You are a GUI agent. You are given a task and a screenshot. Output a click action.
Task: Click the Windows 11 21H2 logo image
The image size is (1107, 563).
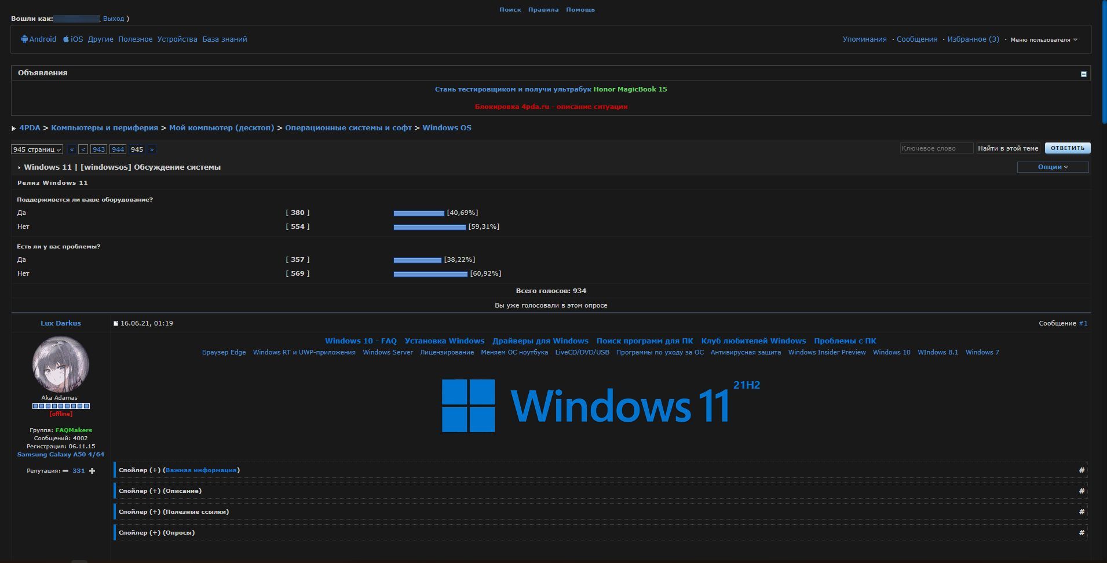pyautogui.click(x=601, y=405)
